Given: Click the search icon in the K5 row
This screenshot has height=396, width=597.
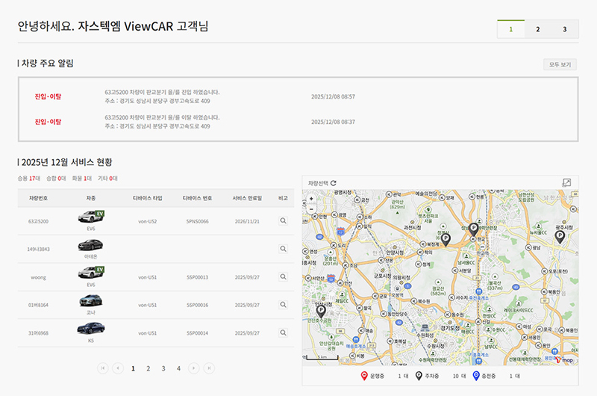Looking at the screenshot, I should point(283,332).
